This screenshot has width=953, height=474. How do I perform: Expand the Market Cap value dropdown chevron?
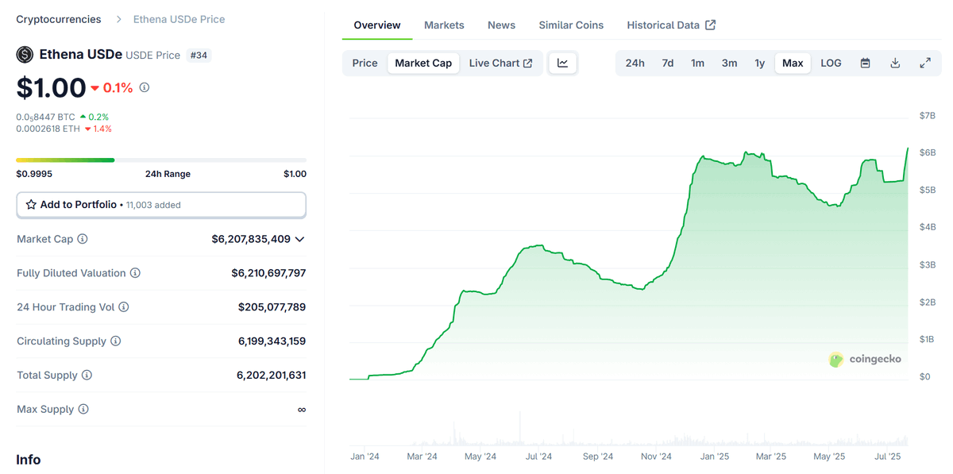coord(300,239)
